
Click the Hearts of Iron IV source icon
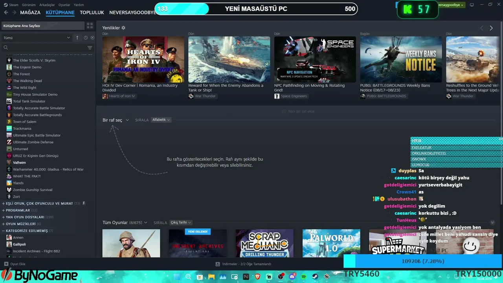pos(105,96)
